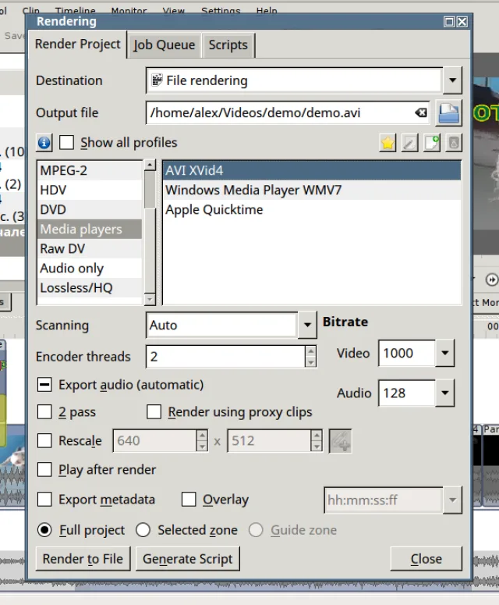Viewport: 499px width, 605px height.
Task: Open the Settings menu
Action: click(221, 10)
